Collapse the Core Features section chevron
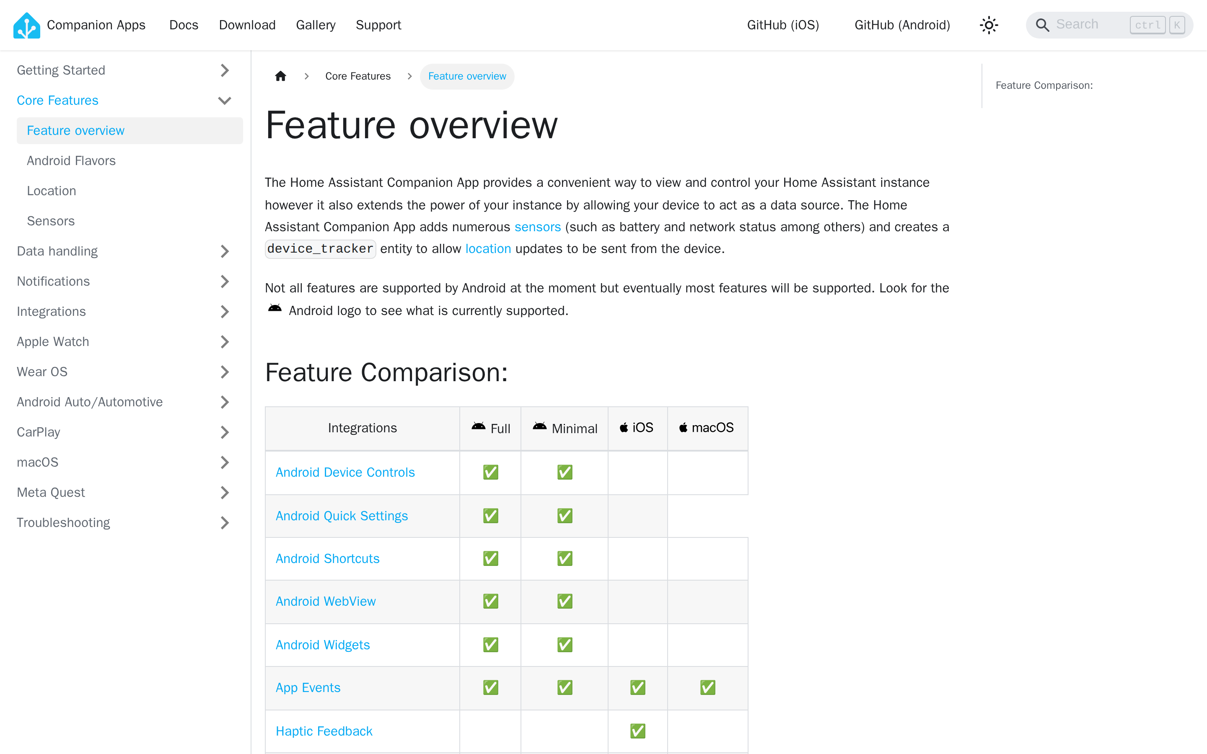Image resolution: width=1207 pixels, height=754 pixels. click(225, 100)
